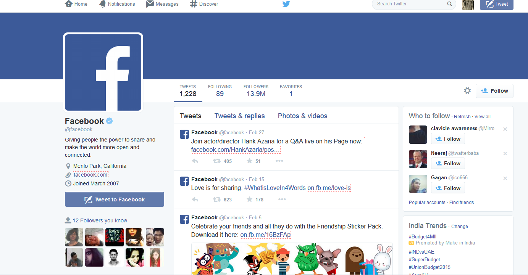Open the #INDvsUAE trend
Image resolution: width=528 pixels, height=275 pixels.
[x=421, y=252]
